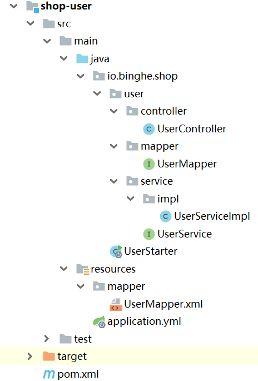
Task: Click the UserStarter Spring Boot run icon
Action: 116,251
